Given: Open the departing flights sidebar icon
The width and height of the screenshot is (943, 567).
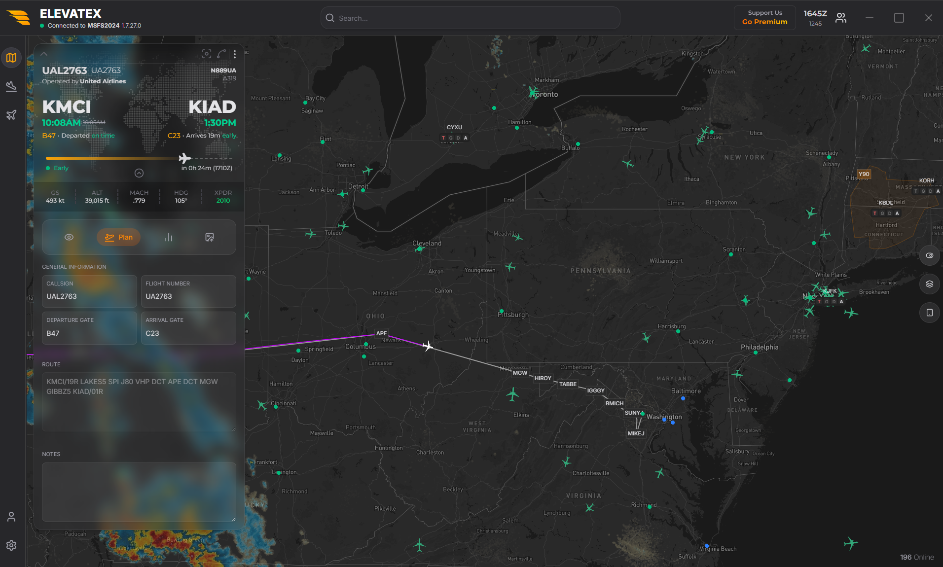Looking at the screenshot, I should coord(11,86).
